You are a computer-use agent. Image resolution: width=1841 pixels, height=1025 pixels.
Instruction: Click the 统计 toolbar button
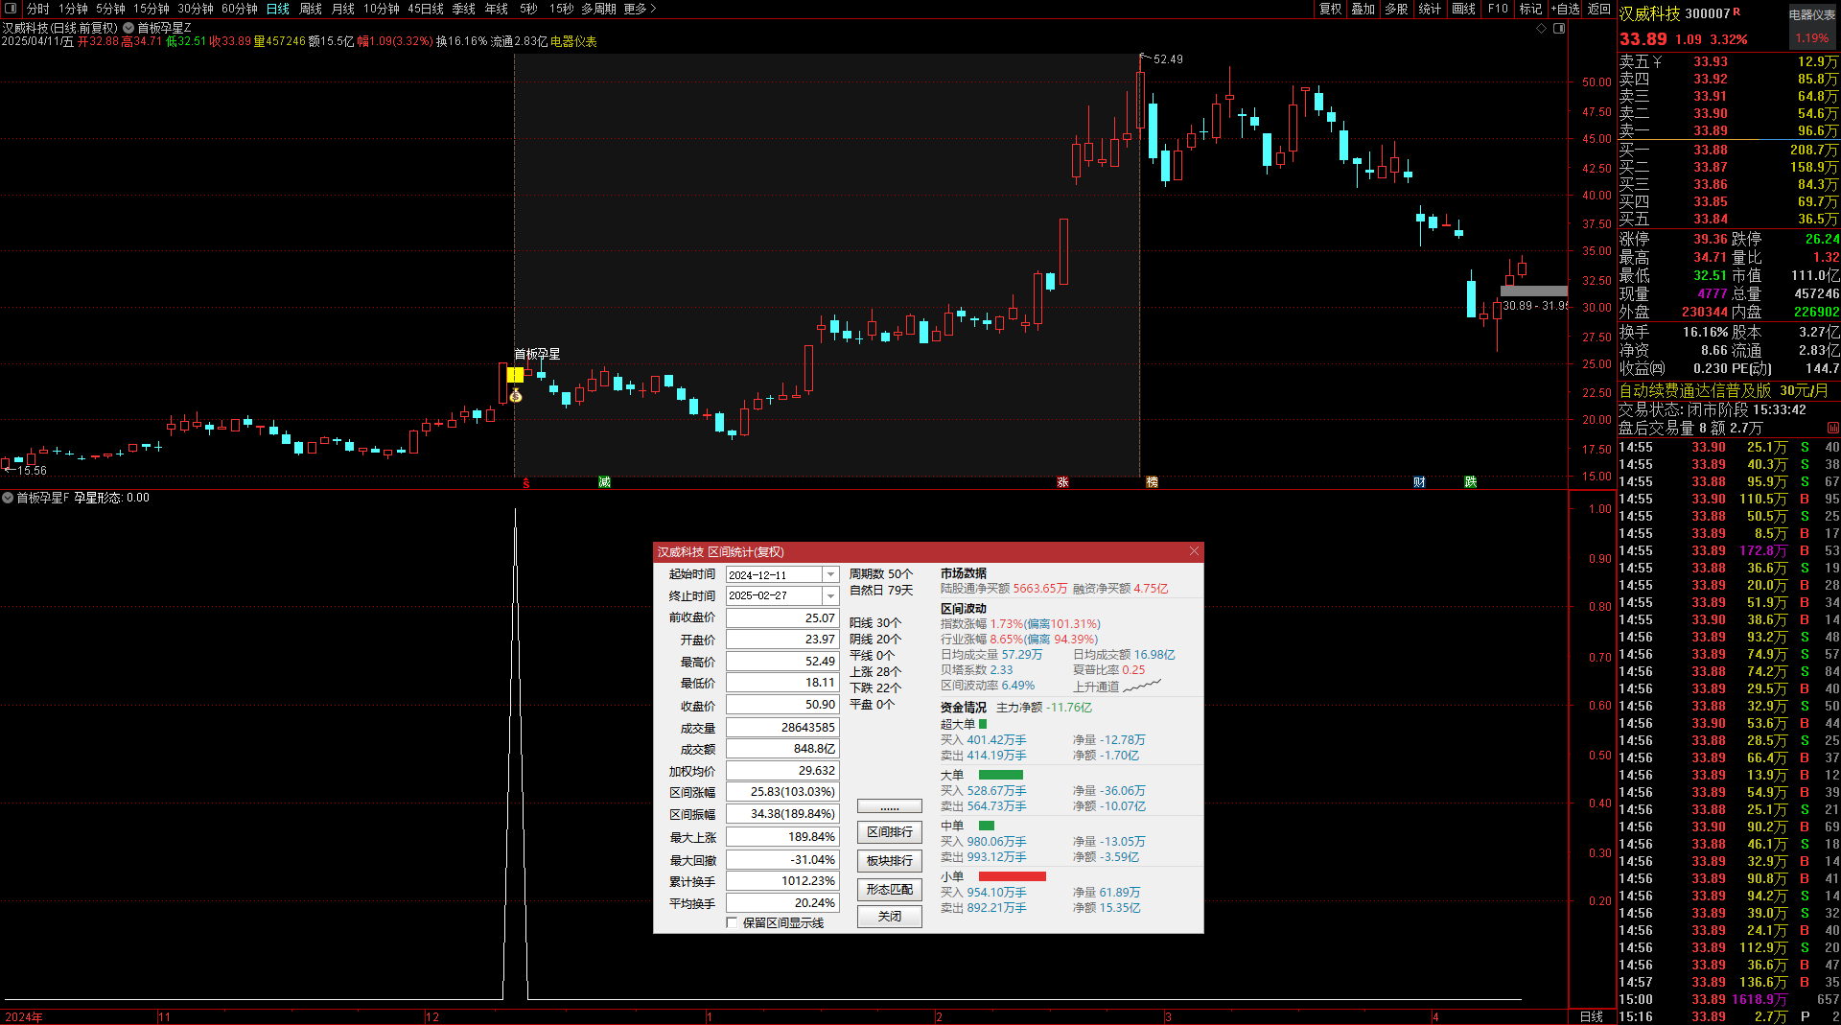pyautogui.click(x=1430, y=9)
